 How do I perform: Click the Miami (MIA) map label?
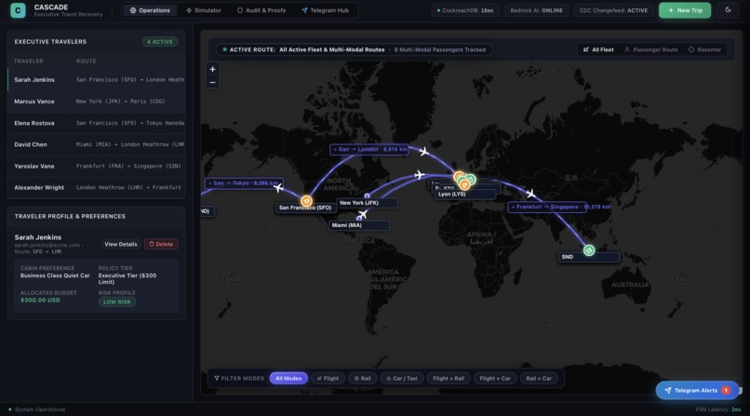(x=359, y=225)
